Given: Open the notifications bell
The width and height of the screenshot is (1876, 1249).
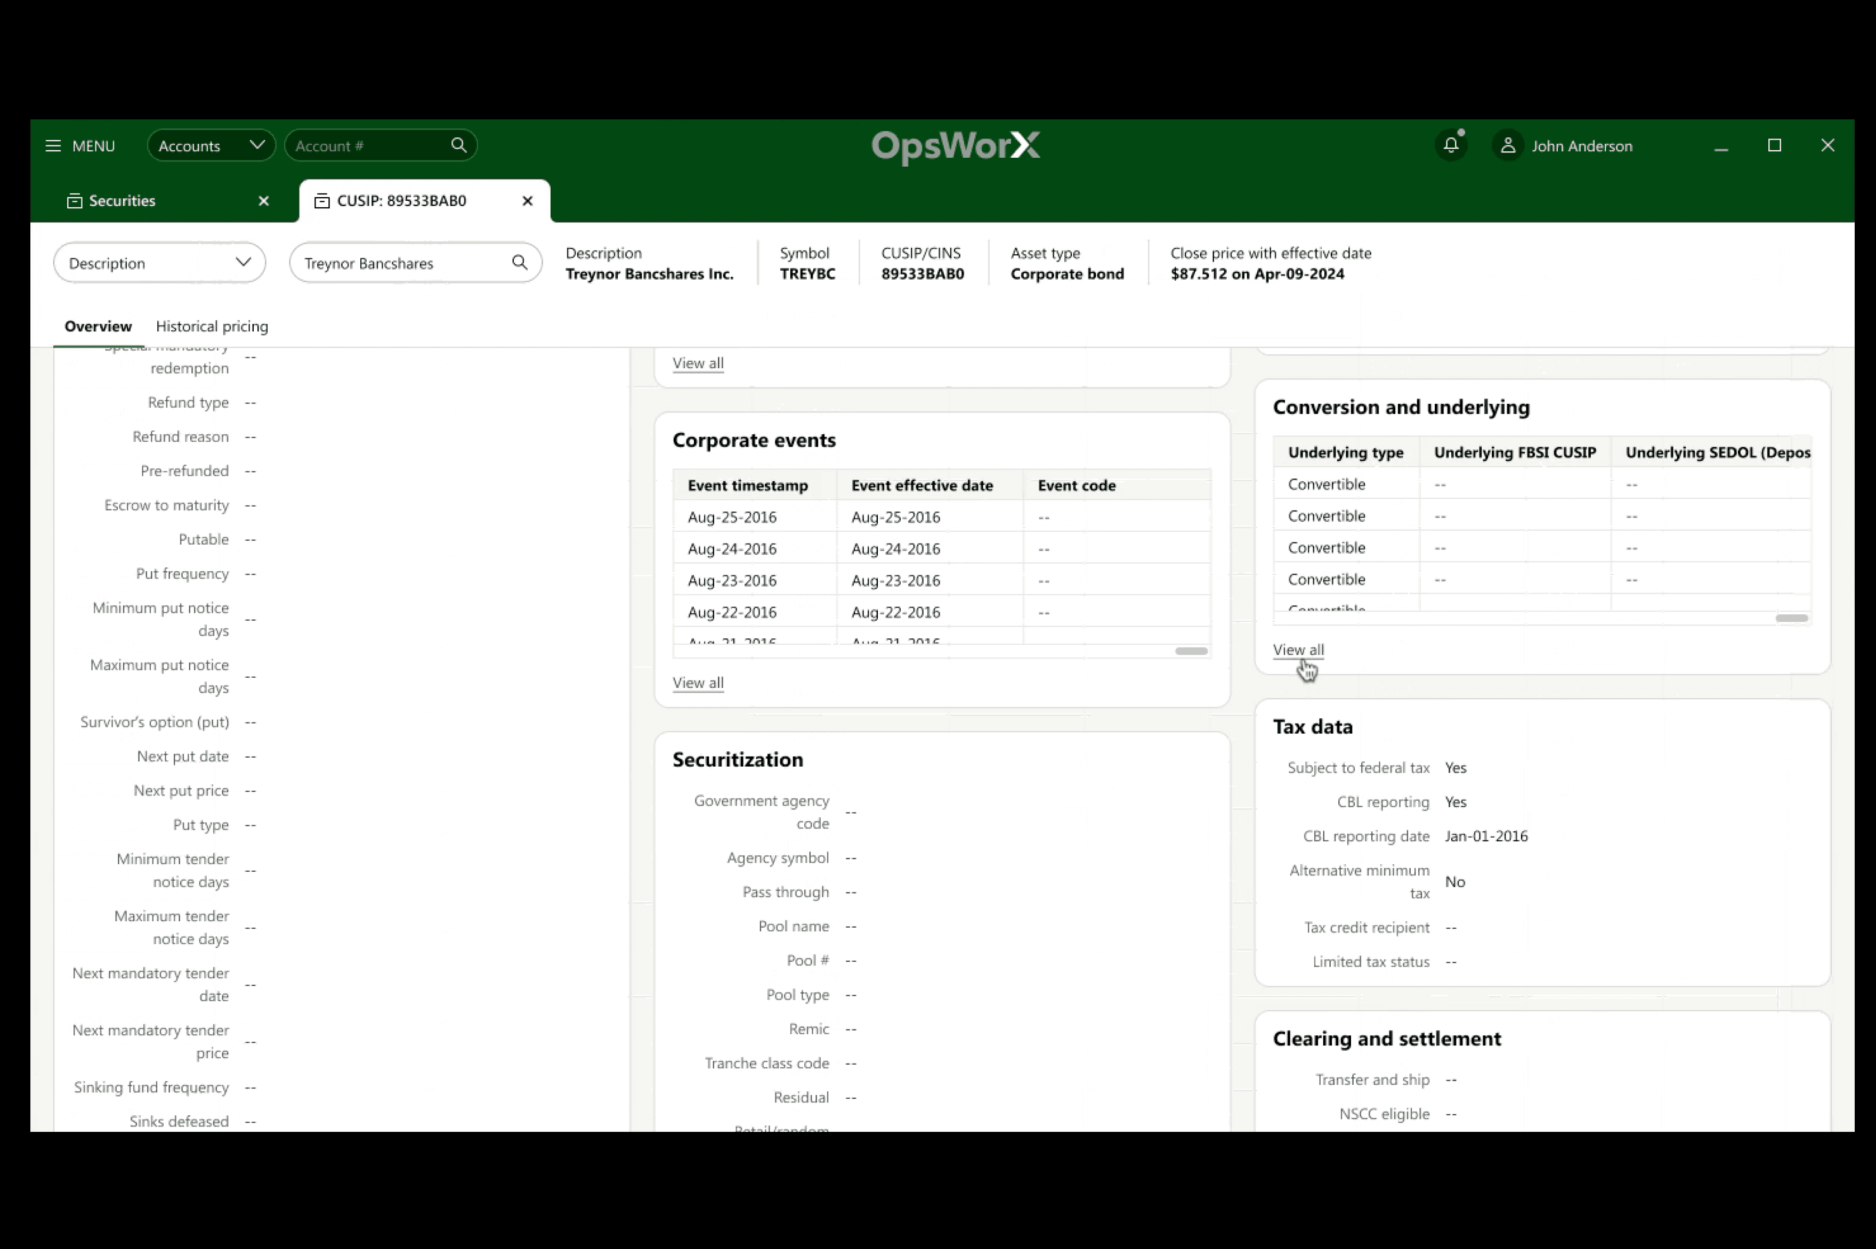Looking at the screenshot, I should 1451,146.
